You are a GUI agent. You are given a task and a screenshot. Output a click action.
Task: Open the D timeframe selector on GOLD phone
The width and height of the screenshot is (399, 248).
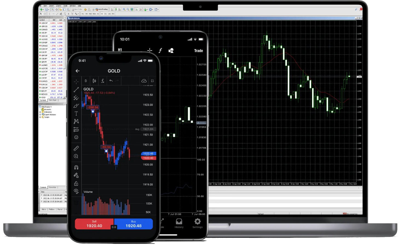click(86, 81)
